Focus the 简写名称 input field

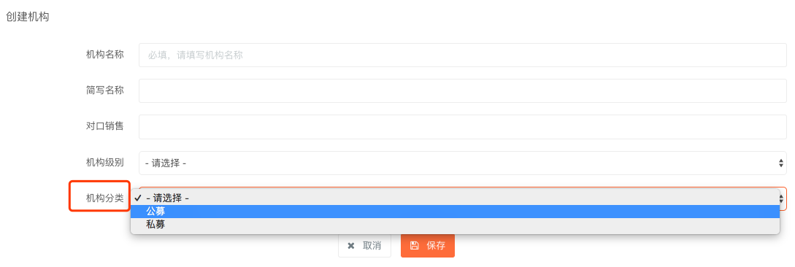462,90
